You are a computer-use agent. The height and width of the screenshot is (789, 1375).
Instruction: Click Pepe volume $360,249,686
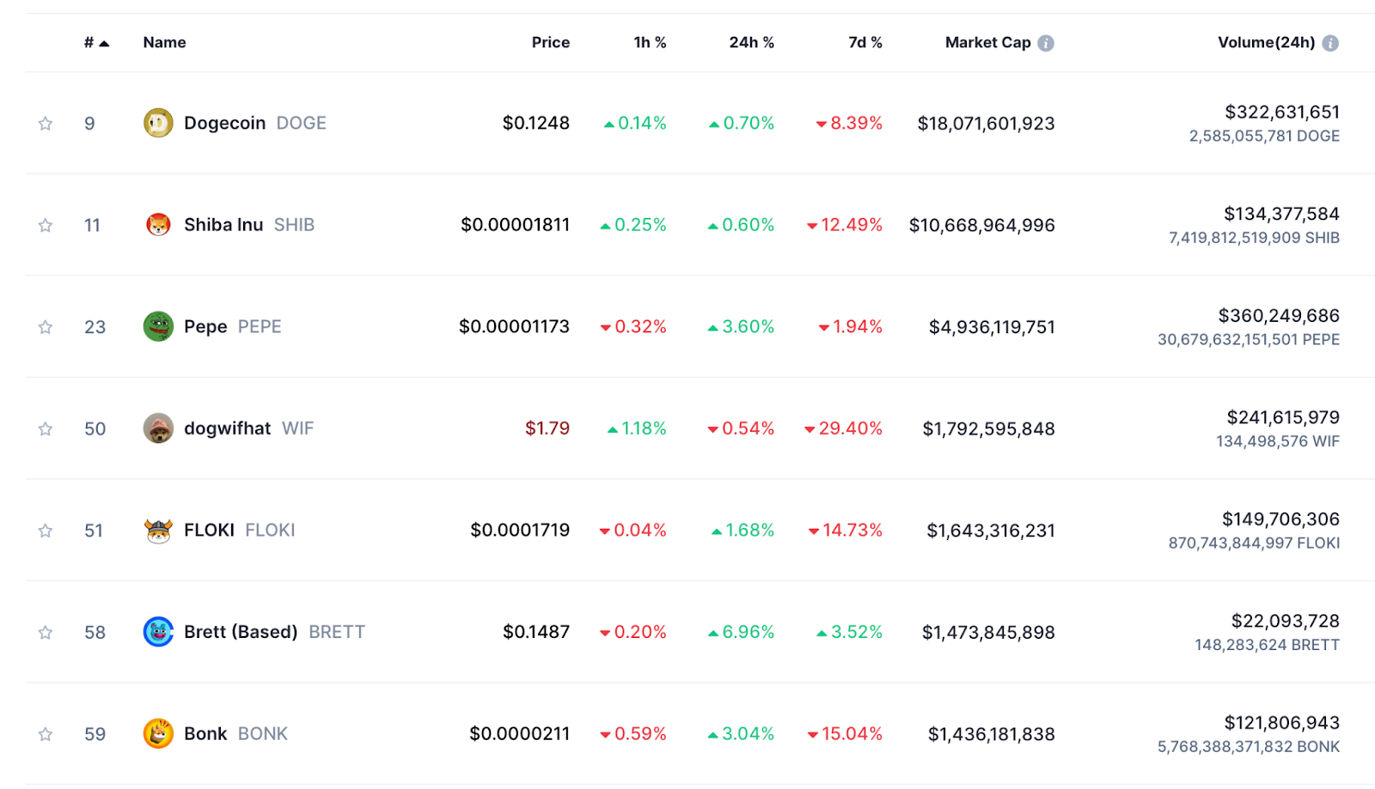[1279, 316]
